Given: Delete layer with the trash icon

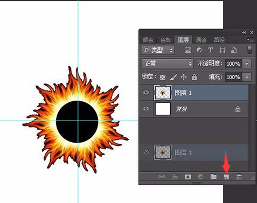Looking at the screenshot, I should 239,177.
